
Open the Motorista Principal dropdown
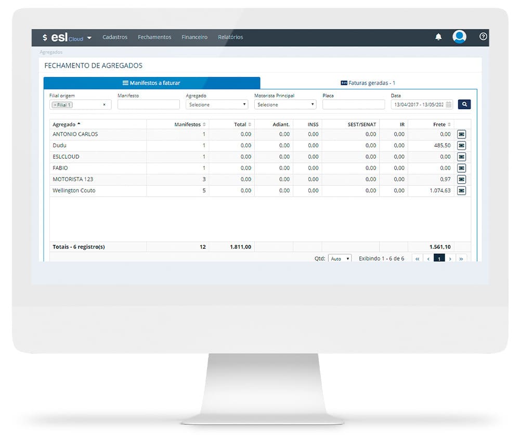point(285,105)
